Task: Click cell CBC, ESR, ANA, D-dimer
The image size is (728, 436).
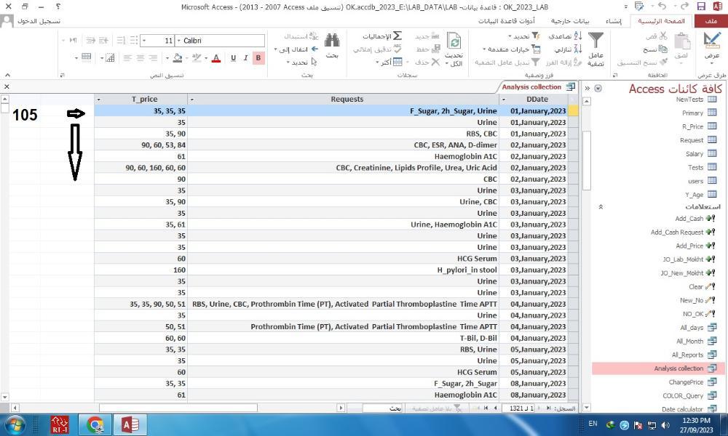Action: [344, 145]
